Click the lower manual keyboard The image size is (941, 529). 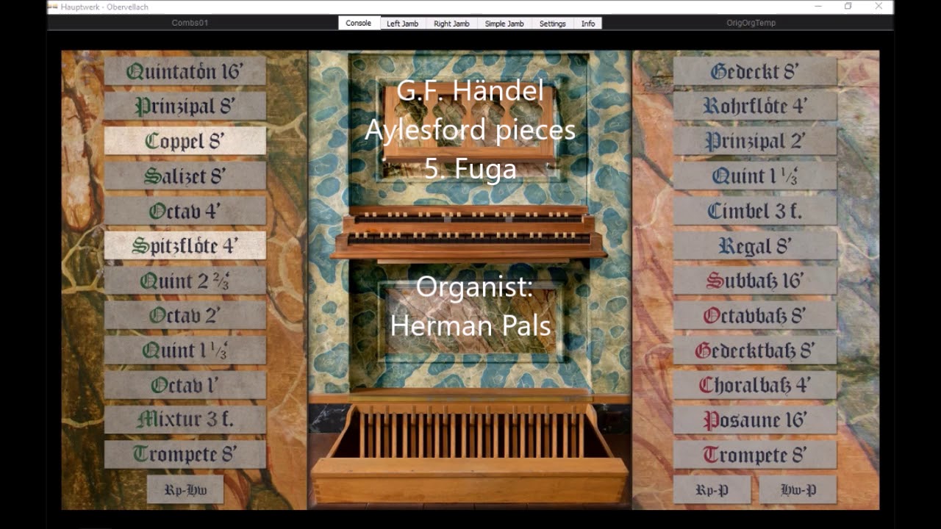[469, 239]
